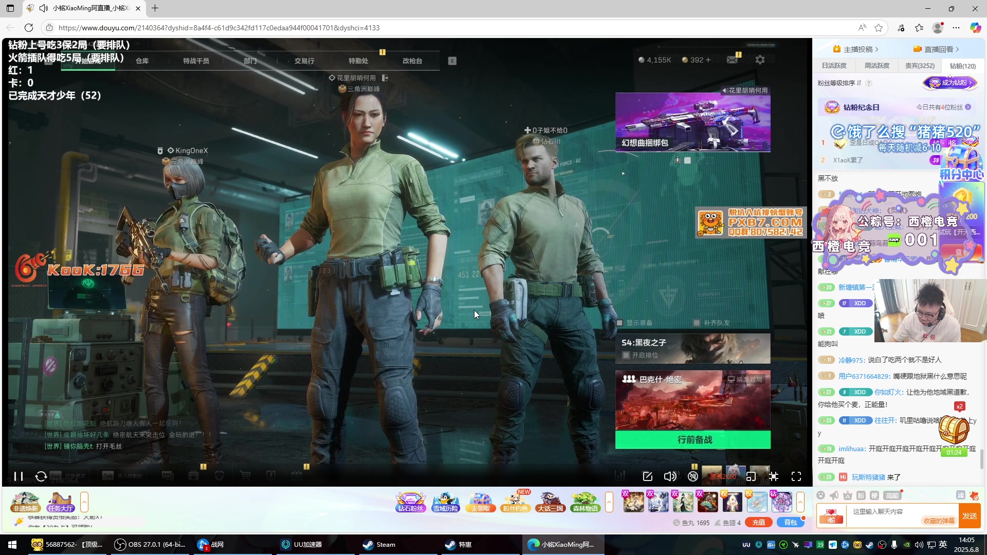Open 收藏的弹幕 saved danmaku
Screen dimensions: 987x555
[x=939, y=521]
